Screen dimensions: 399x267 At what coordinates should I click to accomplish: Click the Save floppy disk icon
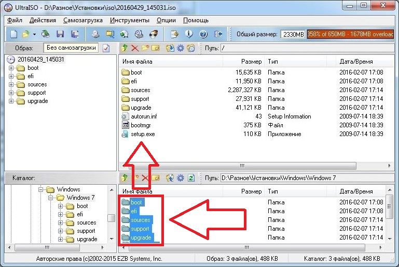(60, 34)
